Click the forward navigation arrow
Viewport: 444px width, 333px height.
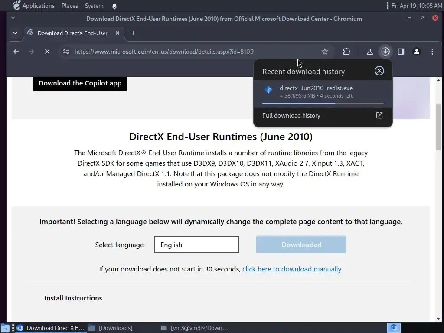pyautogui.click(x=31, y=52)
